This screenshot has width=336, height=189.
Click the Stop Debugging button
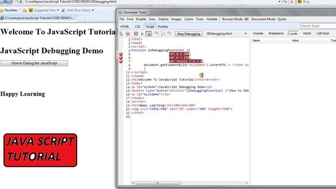coord(188,34)
